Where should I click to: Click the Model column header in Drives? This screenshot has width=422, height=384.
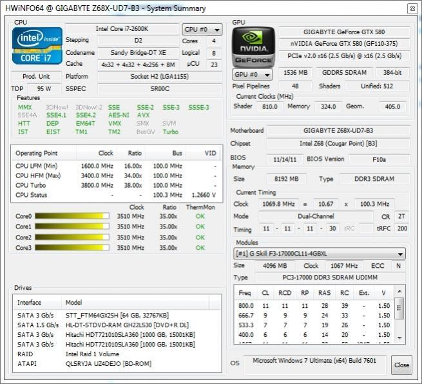click(x=135, y=302)
